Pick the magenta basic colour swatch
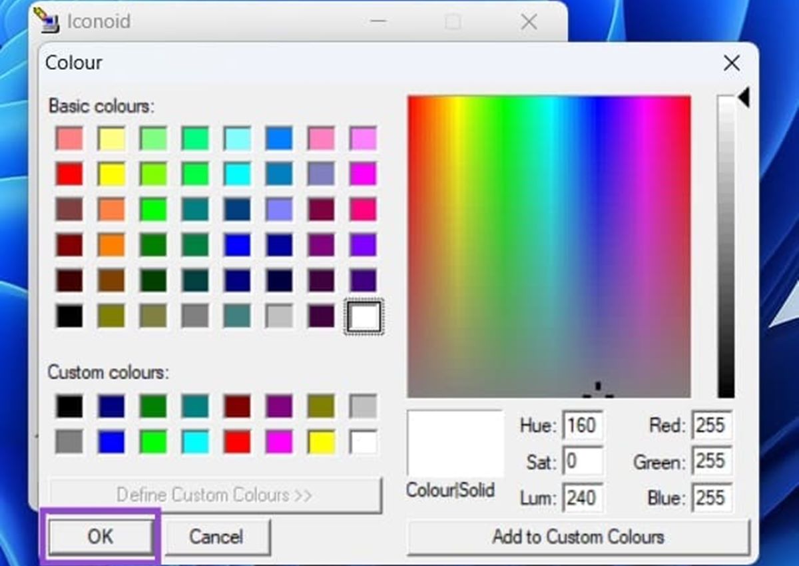The width and height of the screenshot is (799, 566). point(363,174)
